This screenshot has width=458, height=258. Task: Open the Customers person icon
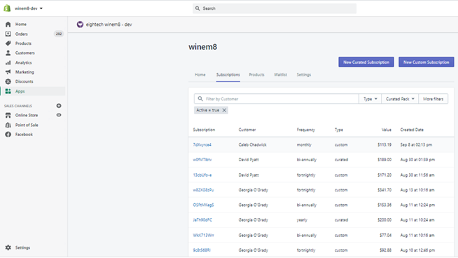pos(8,53)
